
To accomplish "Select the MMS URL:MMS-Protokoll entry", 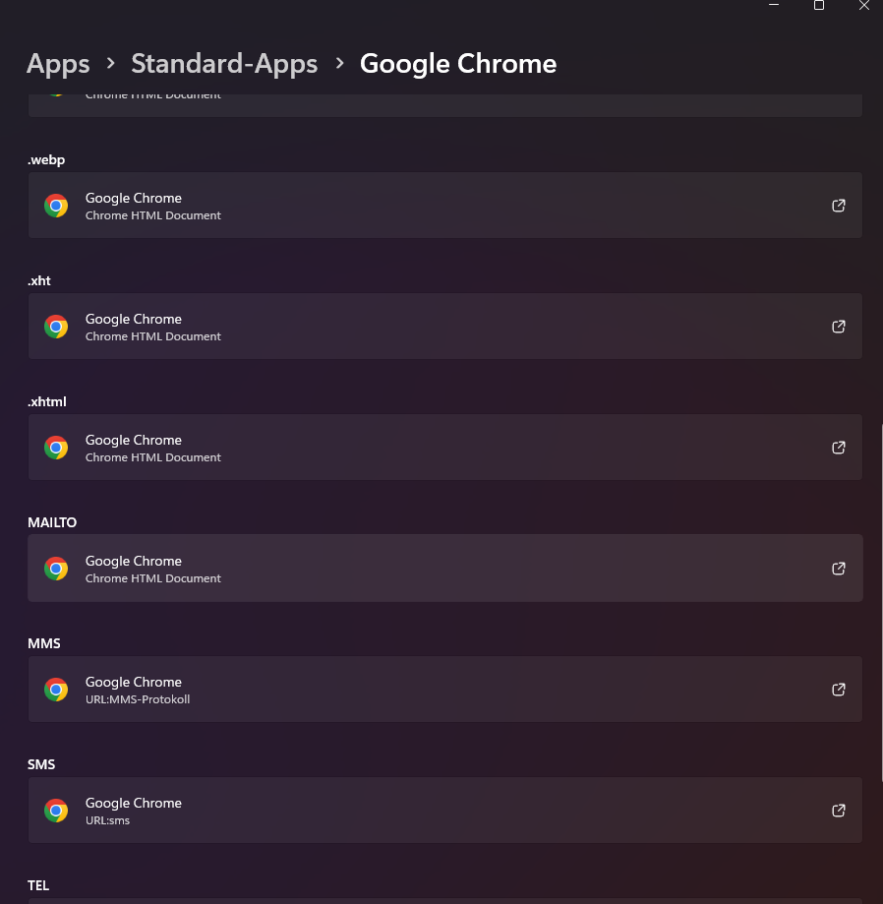I will [x=444, y=690].
